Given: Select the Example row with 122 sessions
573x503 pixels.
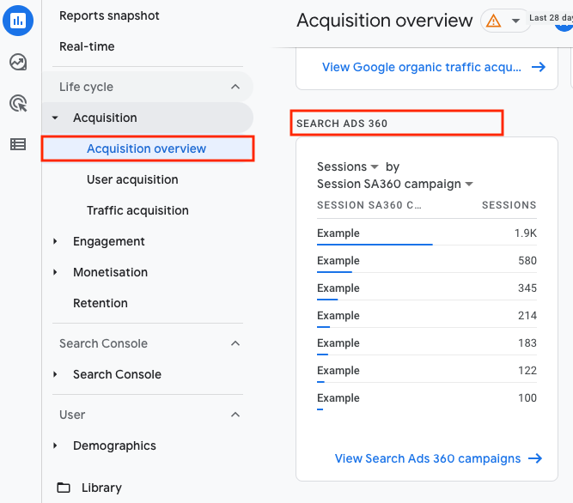Looking at the screenshot, I should point(427,370).
